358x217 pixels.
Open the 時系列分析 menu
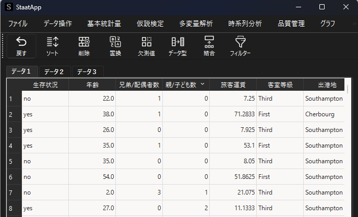[x=245, y=23]
